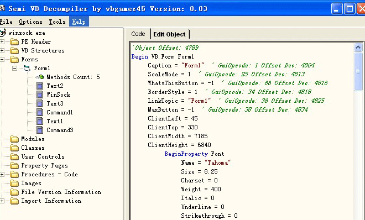
Task: Click the File Version Information folder icon
Action: tap(14, 192)
